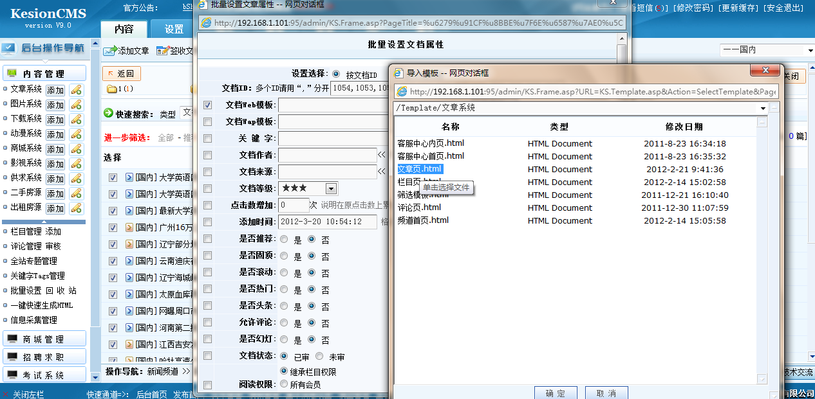Click the << picker next to 文档来源
This screenshot has height=399, width=815.
tap(381, 172)
